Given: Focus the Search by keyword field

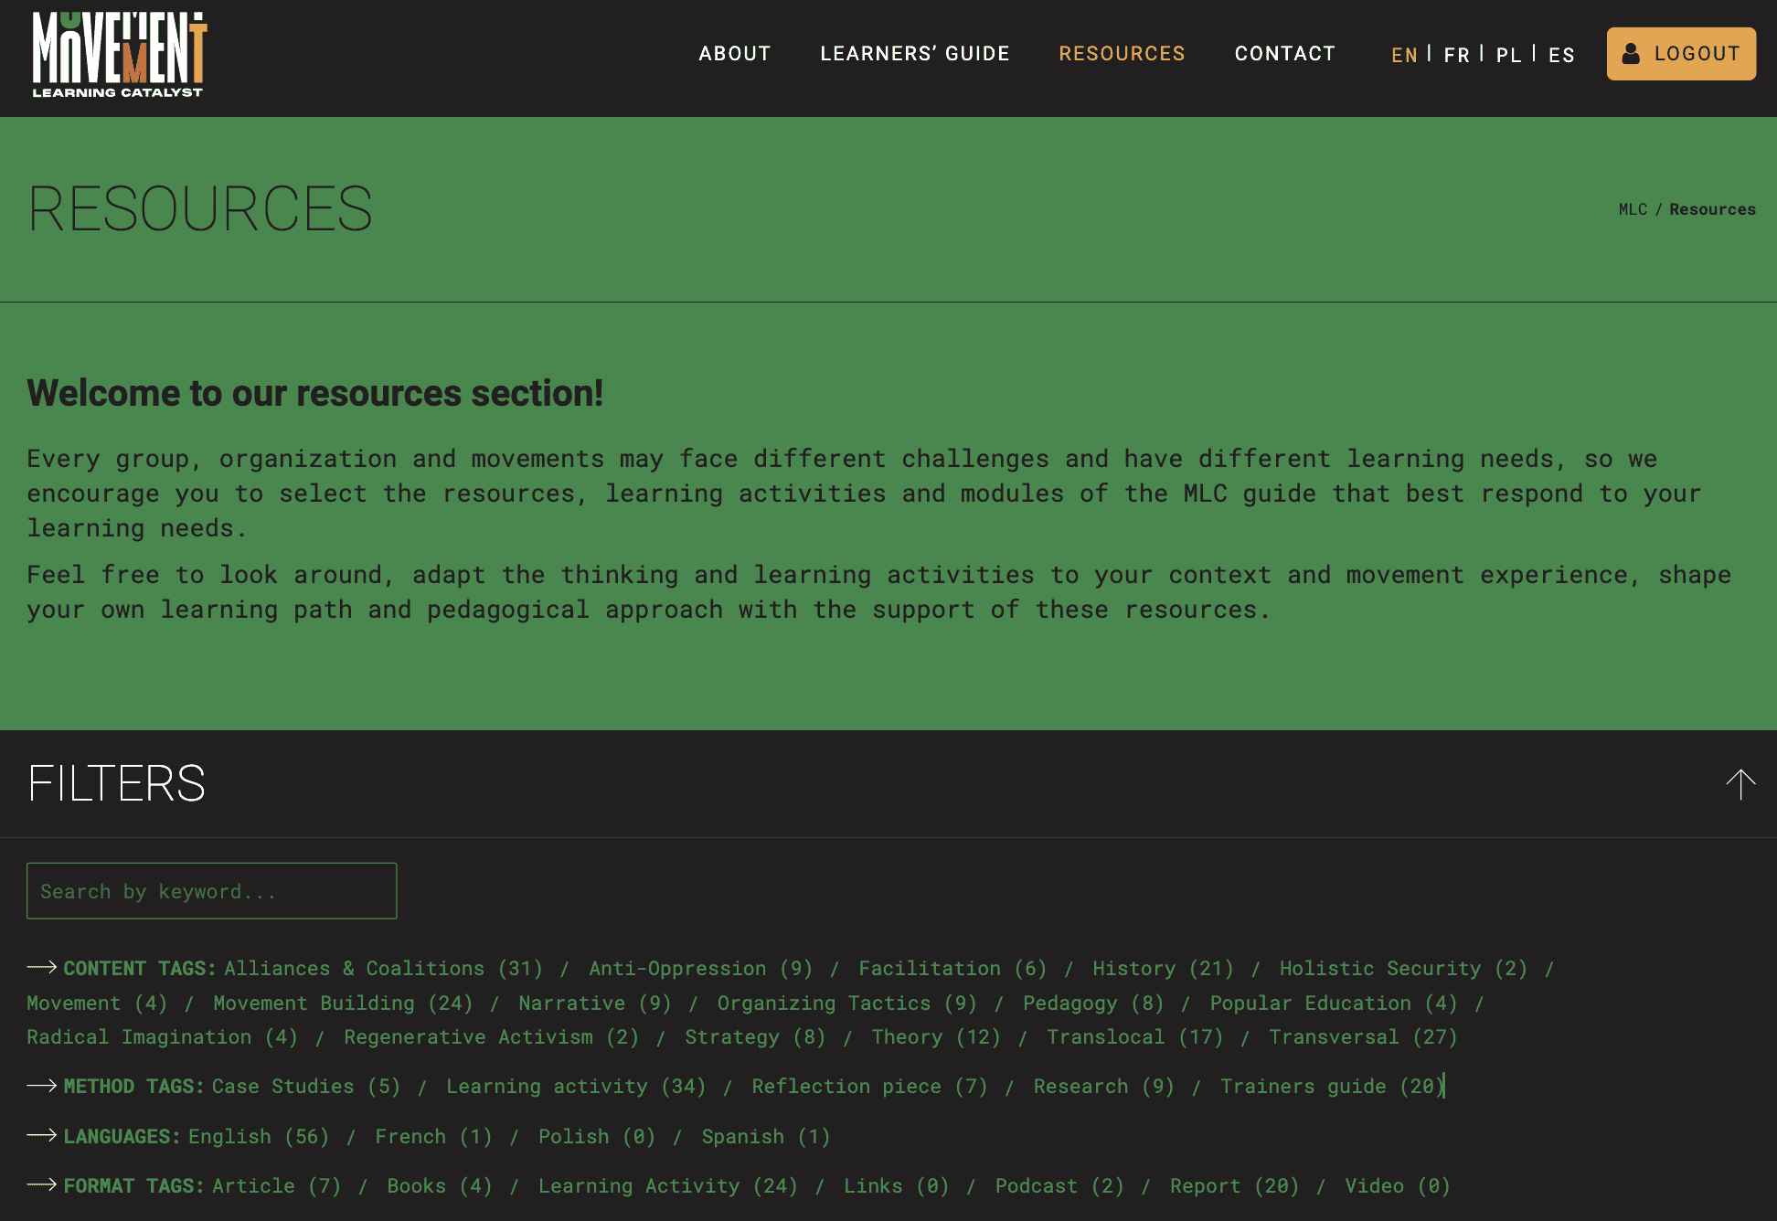Looking at the screenshot, I should coord(212,891).
